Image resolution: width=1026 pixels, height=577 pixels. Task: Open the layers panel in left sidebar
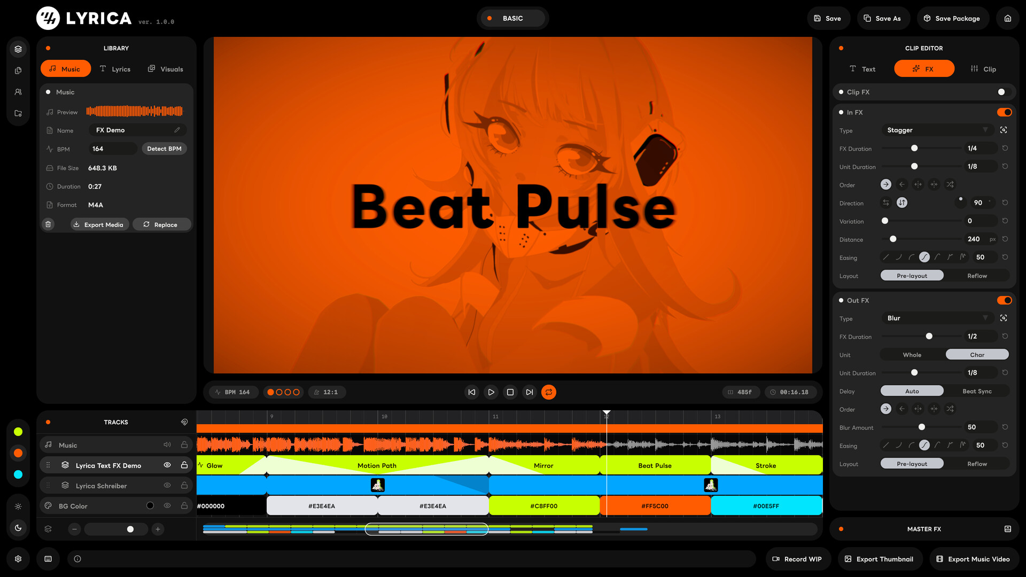point(18,49)
